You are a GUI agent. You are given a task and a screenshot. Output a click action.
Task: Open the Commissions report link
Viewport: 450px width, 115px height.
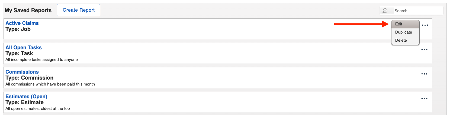[22, 72]
